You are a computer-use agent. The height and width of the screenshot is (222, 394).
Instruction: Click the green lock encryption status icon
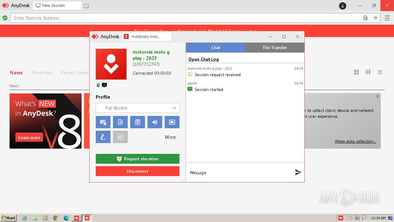98,85
